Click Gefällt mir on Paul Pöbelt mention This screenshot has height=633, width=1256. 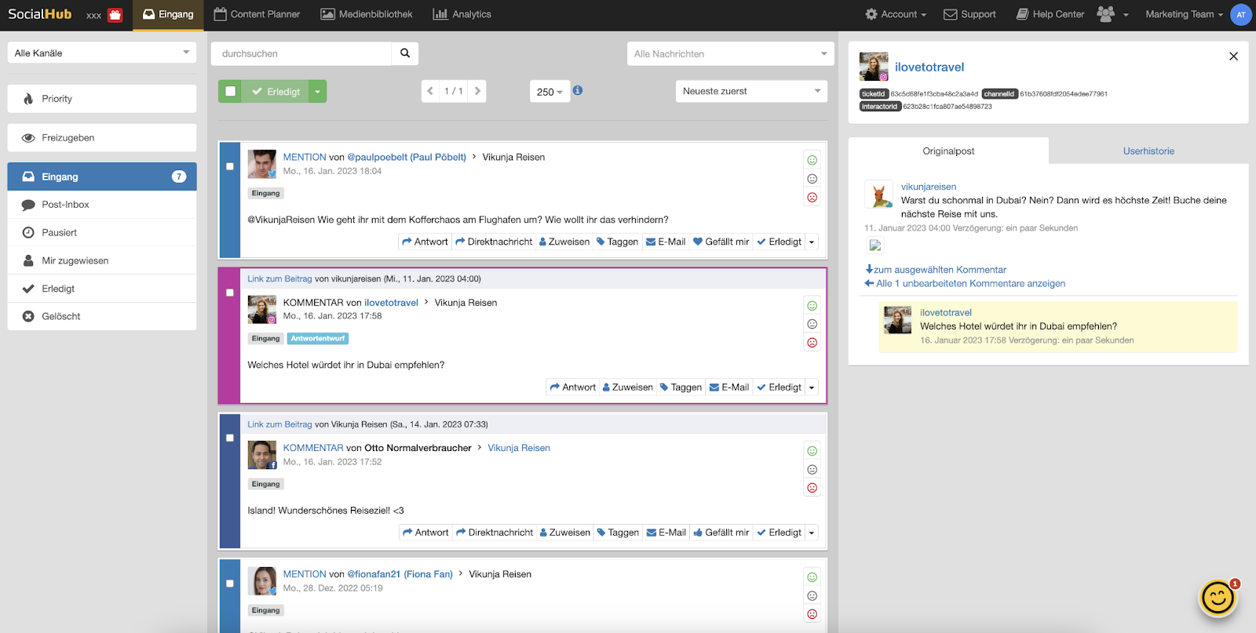pos(721,242)
